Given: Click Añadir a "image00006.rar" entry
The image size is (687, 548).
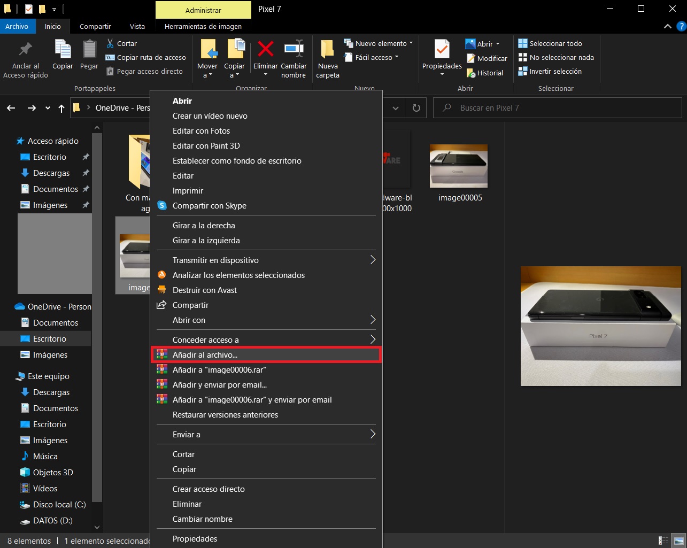Looking at the screenshot, I should [266, 369].
